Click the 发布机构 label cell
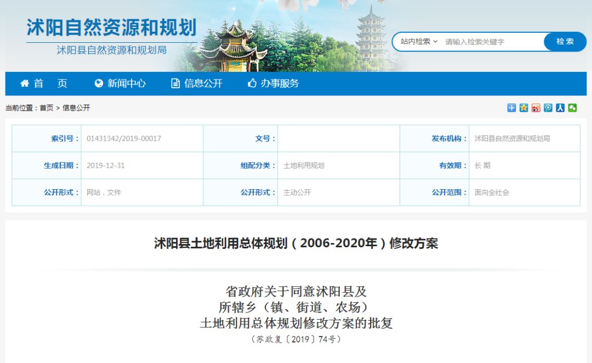This screenshot has width=592, height=363. tap(435, 139)
